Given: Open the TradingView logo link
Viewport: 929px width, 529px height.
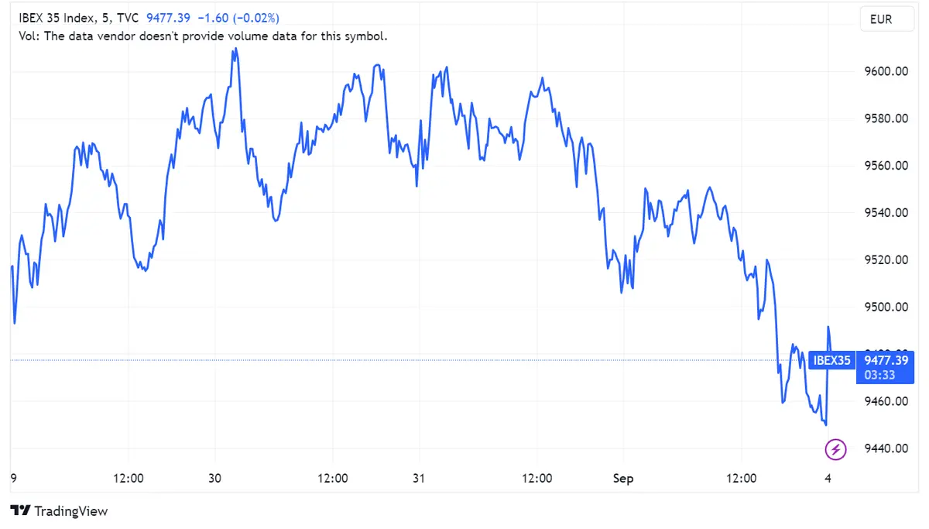Looking at the screenshot, I should pyautogui.click(x=19, y=511).
